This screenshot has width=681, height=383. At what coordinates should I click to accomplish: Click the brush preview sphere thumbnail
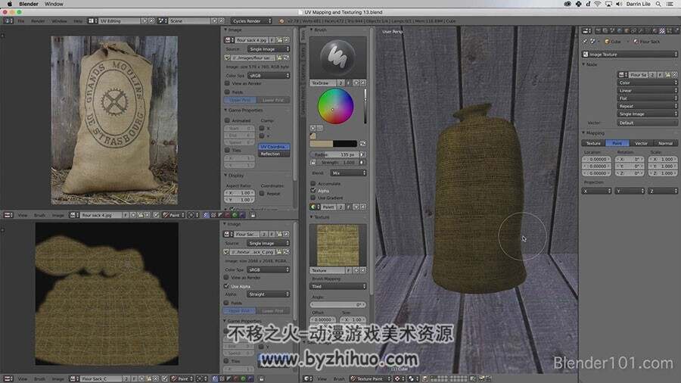pos(337,58)
